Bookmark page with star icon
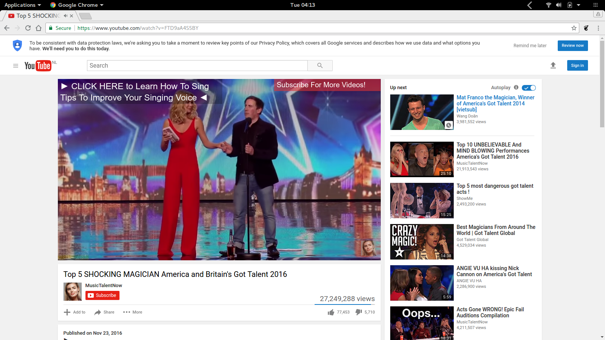 [x=574, y=28]
